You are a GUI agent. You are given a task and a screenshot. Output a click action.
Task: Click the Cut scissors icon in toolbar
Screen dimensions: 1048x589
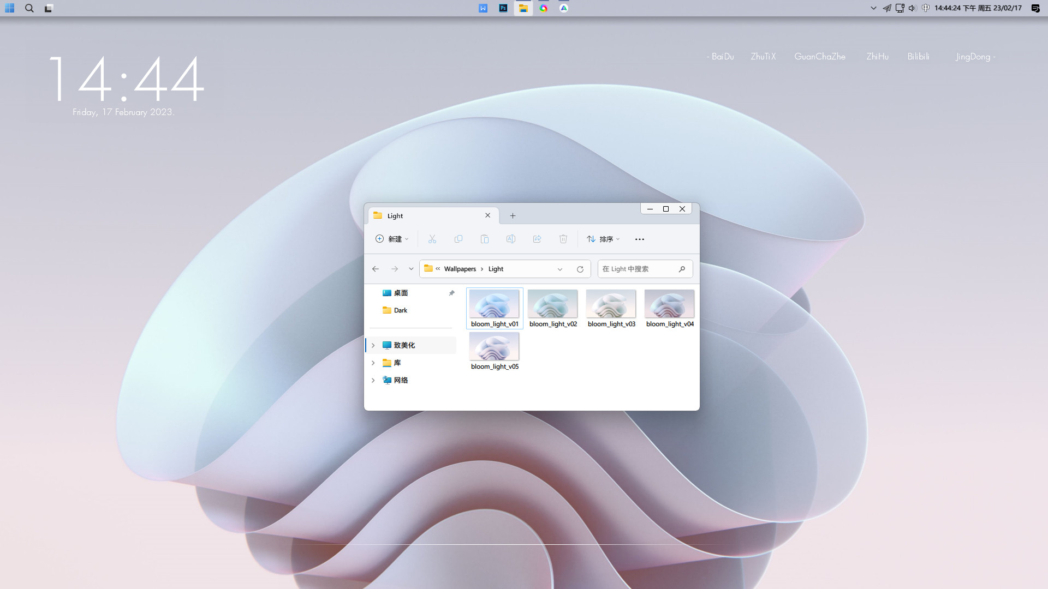(432, 239)
